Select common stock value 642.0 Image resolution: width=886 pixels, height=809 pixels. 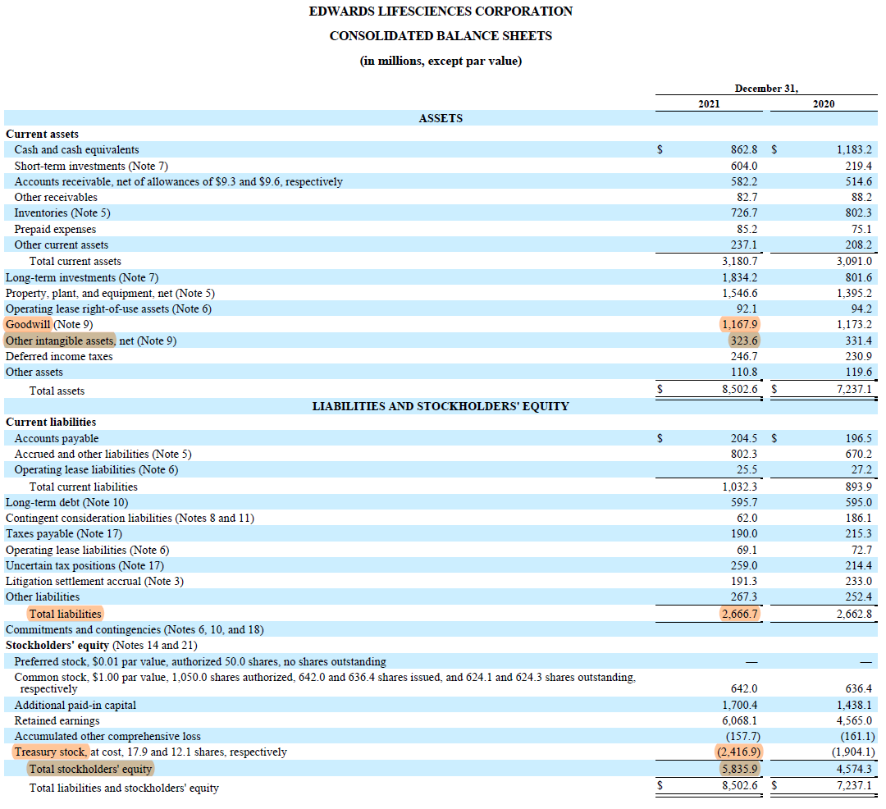tap(743, 688)
